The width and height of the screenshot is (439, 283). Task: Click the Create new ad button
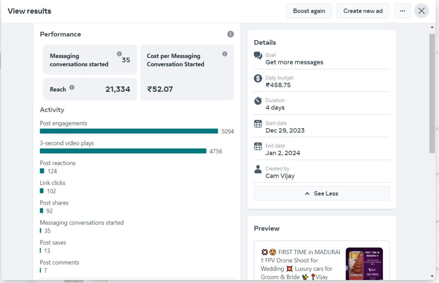tap(362, 11)
